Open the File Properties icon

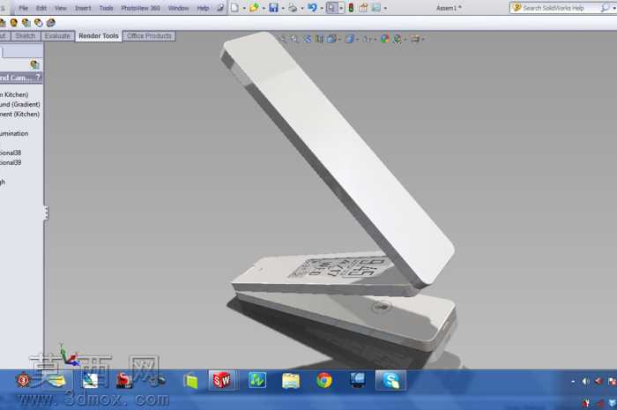pyautogui.click(x=363, y=7)
